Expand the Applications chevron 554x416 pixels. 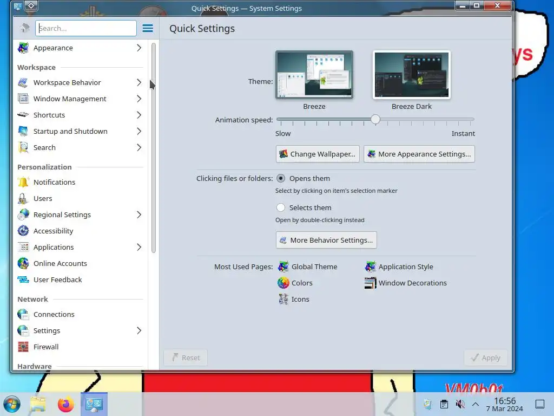pos(139,247)
